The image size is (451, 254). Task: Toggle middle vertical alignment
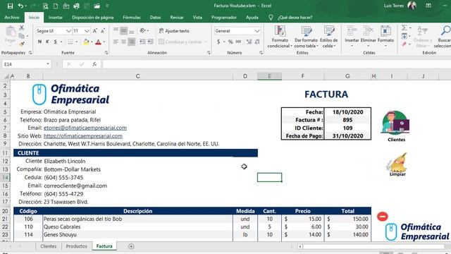[x=124, y=30]
